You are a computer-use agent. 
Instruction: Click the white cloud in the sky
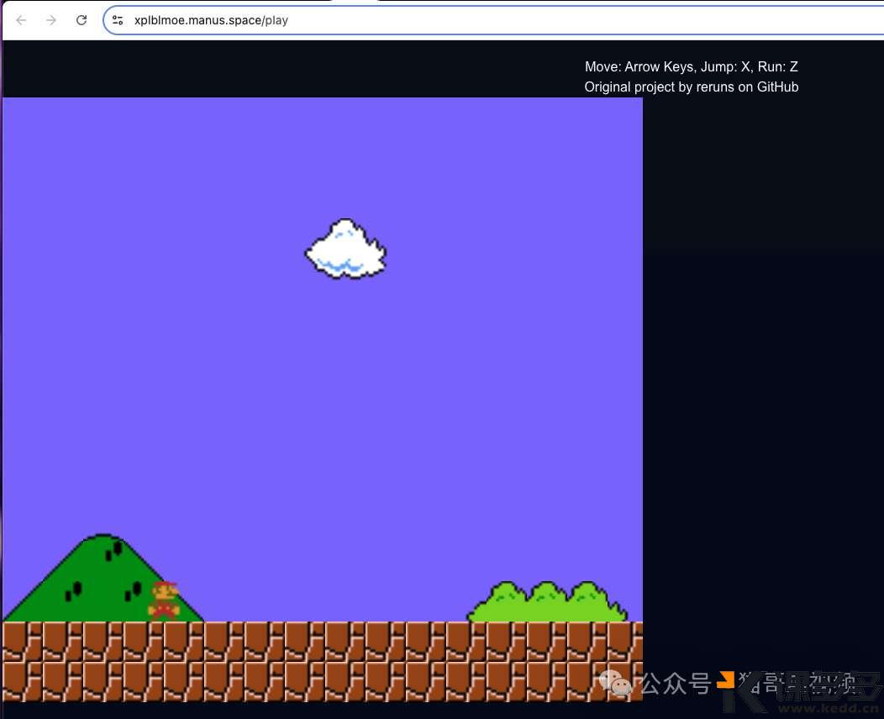click(x=345, y=249)
